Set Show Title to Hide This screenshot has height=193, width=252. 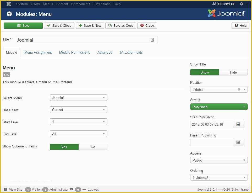(233, 72)
